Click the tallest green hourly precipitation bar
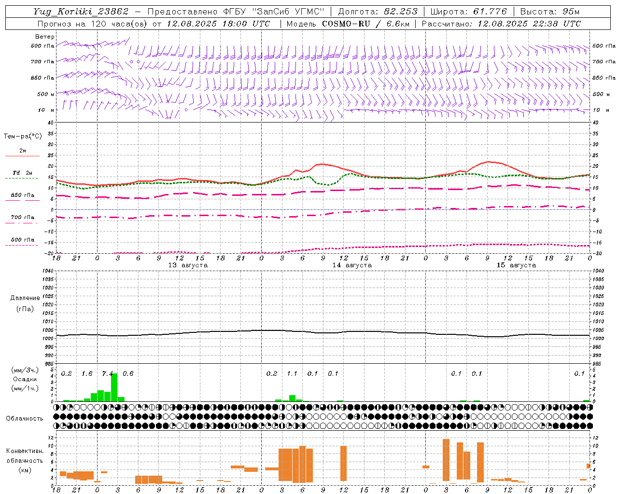 [114, 387]
